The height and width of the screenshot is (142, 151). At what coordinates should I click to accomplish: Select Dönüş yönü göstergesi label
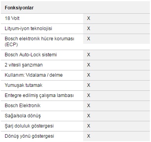(29, 136)
